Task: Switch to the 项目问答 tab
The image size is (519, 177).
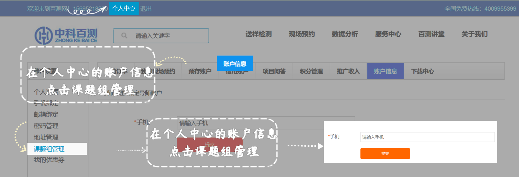Action: tap(274, 71)
